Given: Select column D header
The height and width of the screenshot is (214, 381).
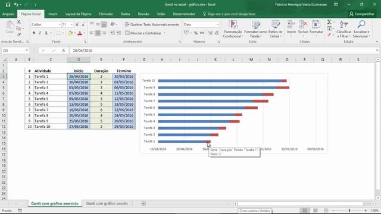Looking at the screenshot, I should click(79, 59).
